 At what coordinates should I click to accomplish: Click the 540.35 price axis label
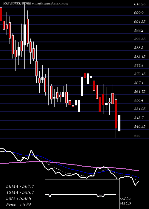140,127
